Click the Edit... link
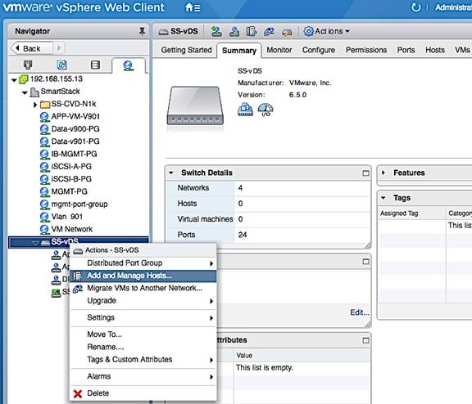This screenshot has width=472, height=404. point(360,312)
